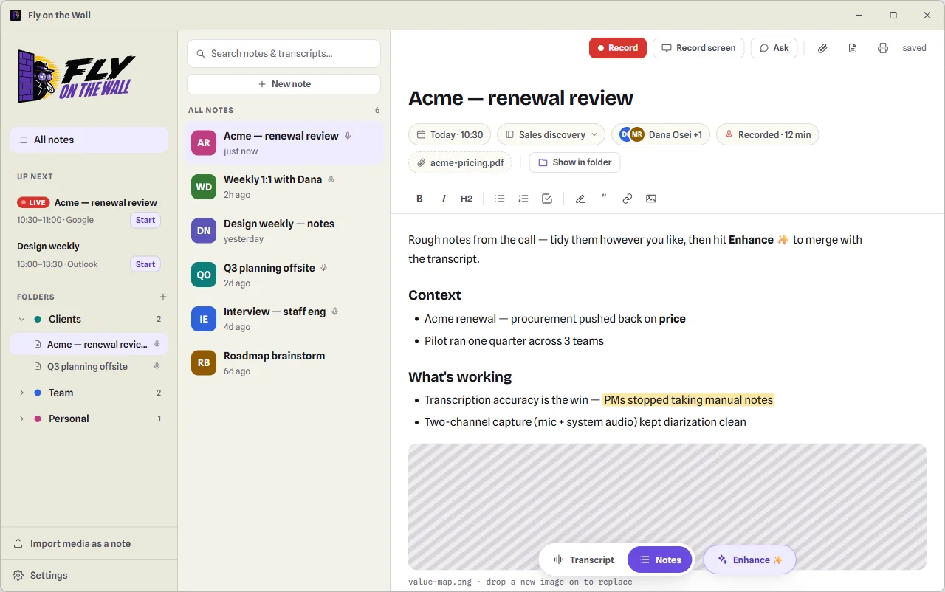Toggle bold formatting in editor toolbar
Viewport: 945px width, 592px height.
(419, 199)
